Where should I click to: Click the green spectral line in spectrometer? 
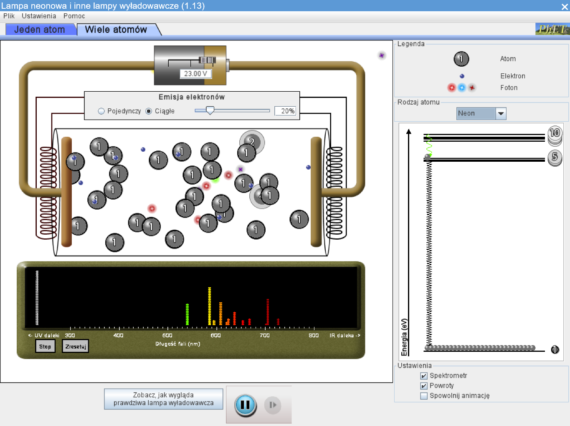click(x=187, y=314)
